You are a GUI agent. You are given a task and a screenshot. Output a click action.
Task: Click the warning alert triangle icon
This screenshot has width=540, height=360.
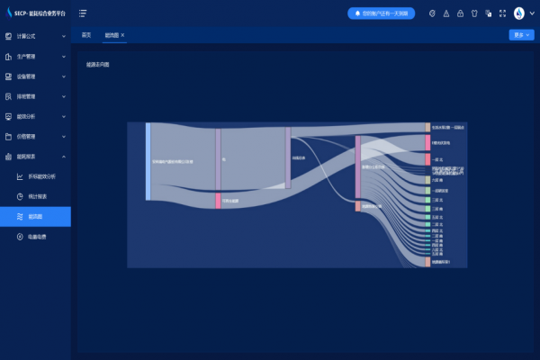point(446,13)
